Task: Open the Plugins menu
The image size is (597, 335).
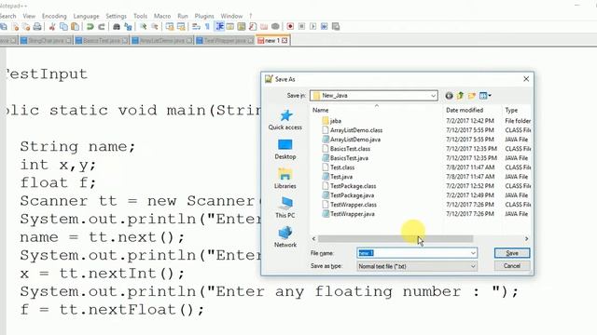Action: (x=204, y=16)
